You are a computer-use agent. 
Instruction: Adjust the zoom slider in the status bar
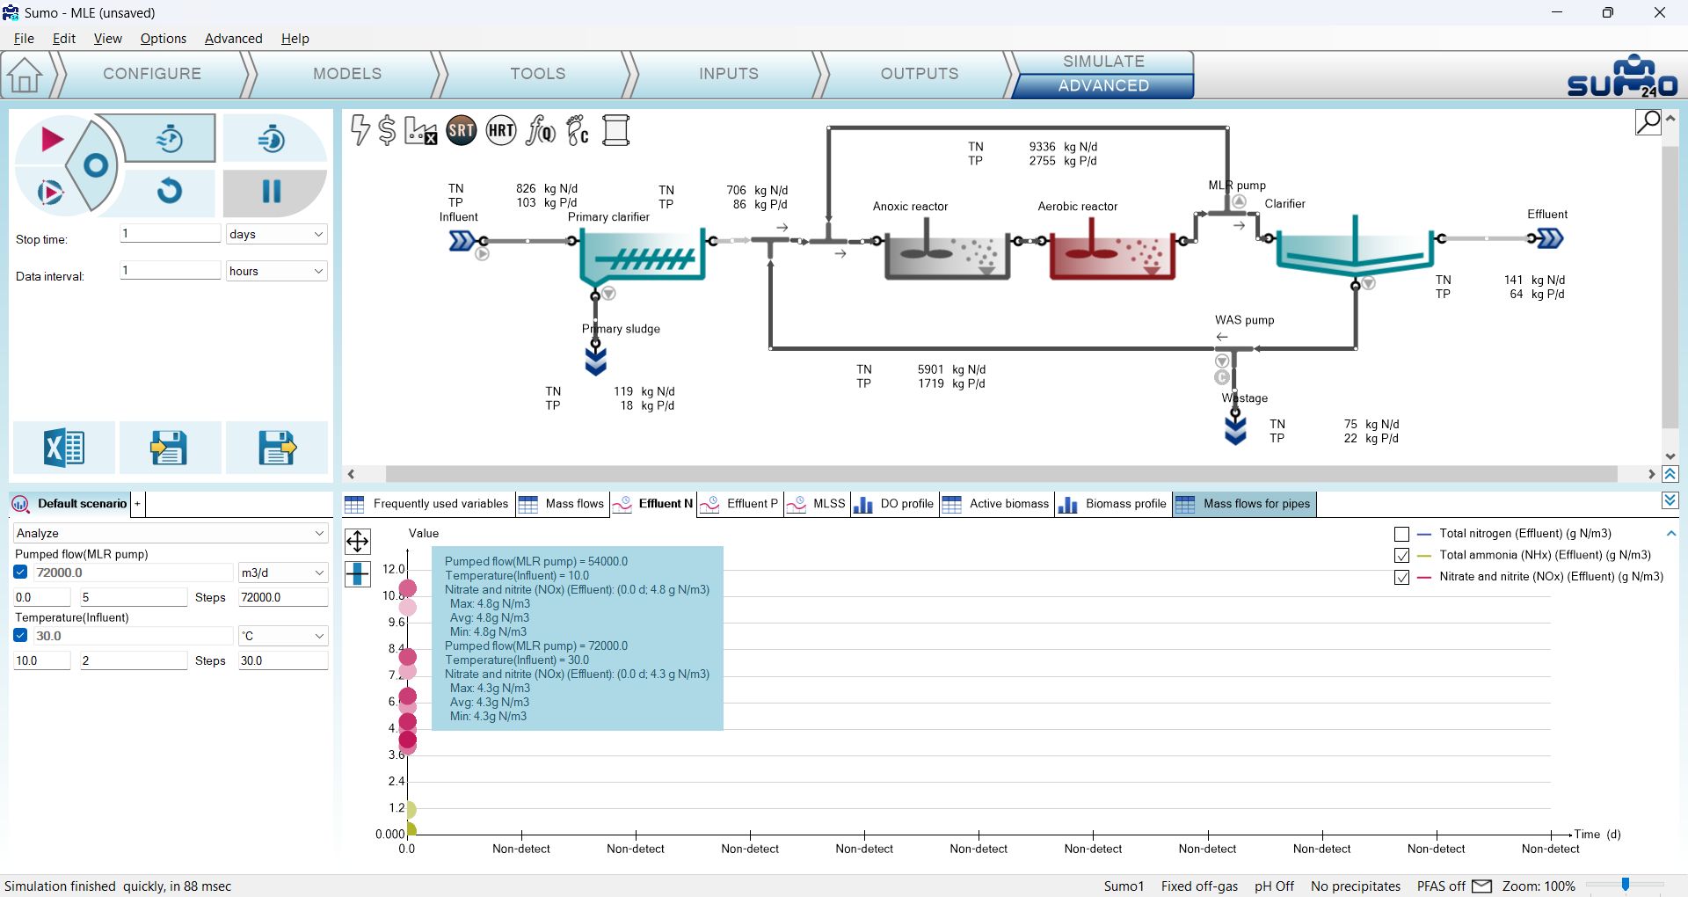[x=1626, y=886]
